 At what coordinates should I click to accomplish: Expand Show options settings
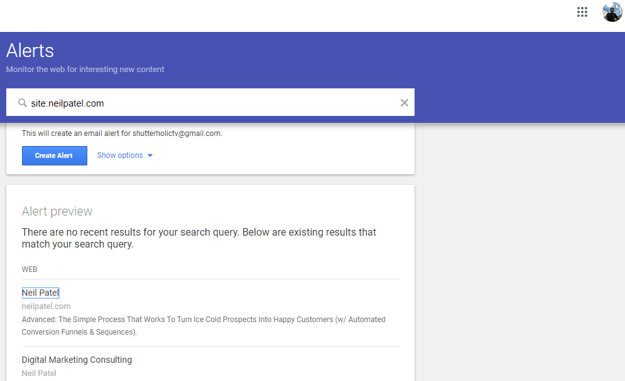coord(120,155)
